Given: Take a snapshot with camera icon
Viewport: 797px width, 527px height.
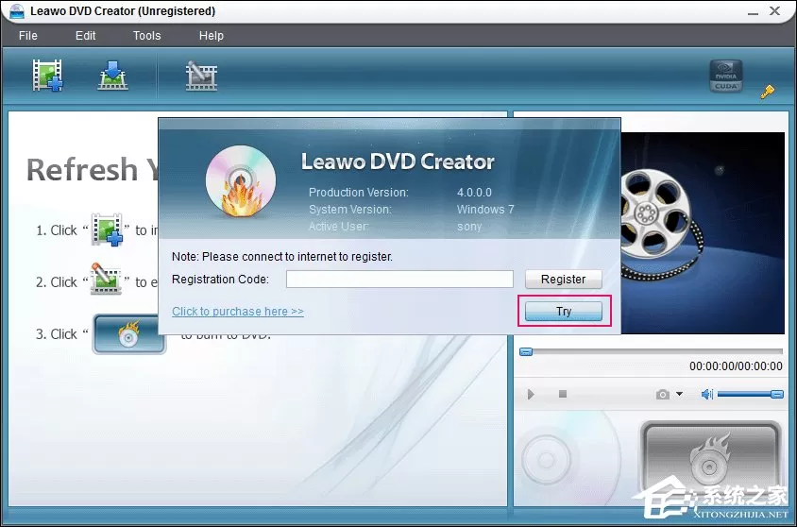Looking at the screenshot, I should 662,395.
